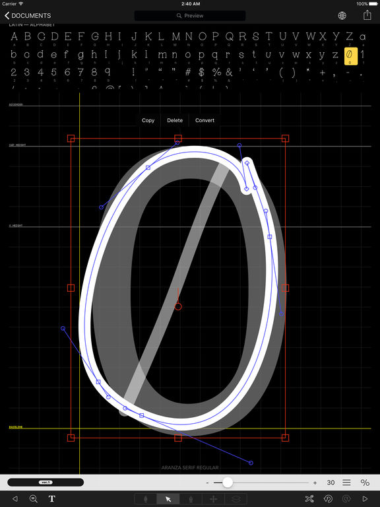Tap the percent icon
380x507 pixels.
click(x=365, y=483)
